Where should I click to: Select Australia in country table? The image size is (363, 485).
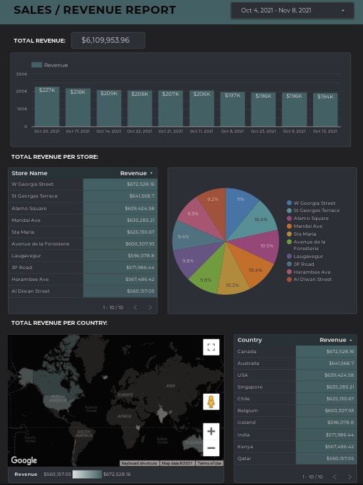click(x=295, y=364)
